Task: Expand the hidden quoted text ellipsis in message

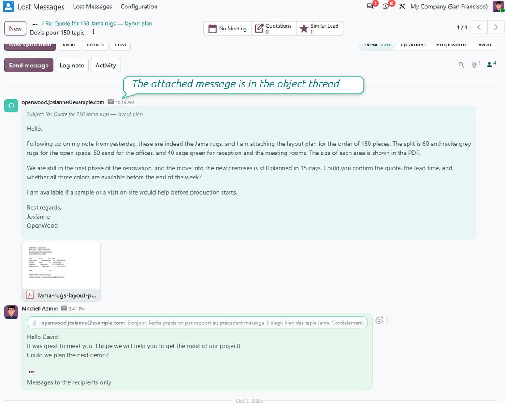Action: click(x=32, y=372)
